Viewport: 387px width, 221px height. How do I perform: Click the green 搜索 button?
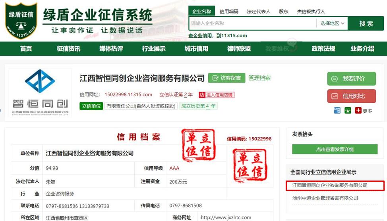pyautogui.click(x=366, y=23)
